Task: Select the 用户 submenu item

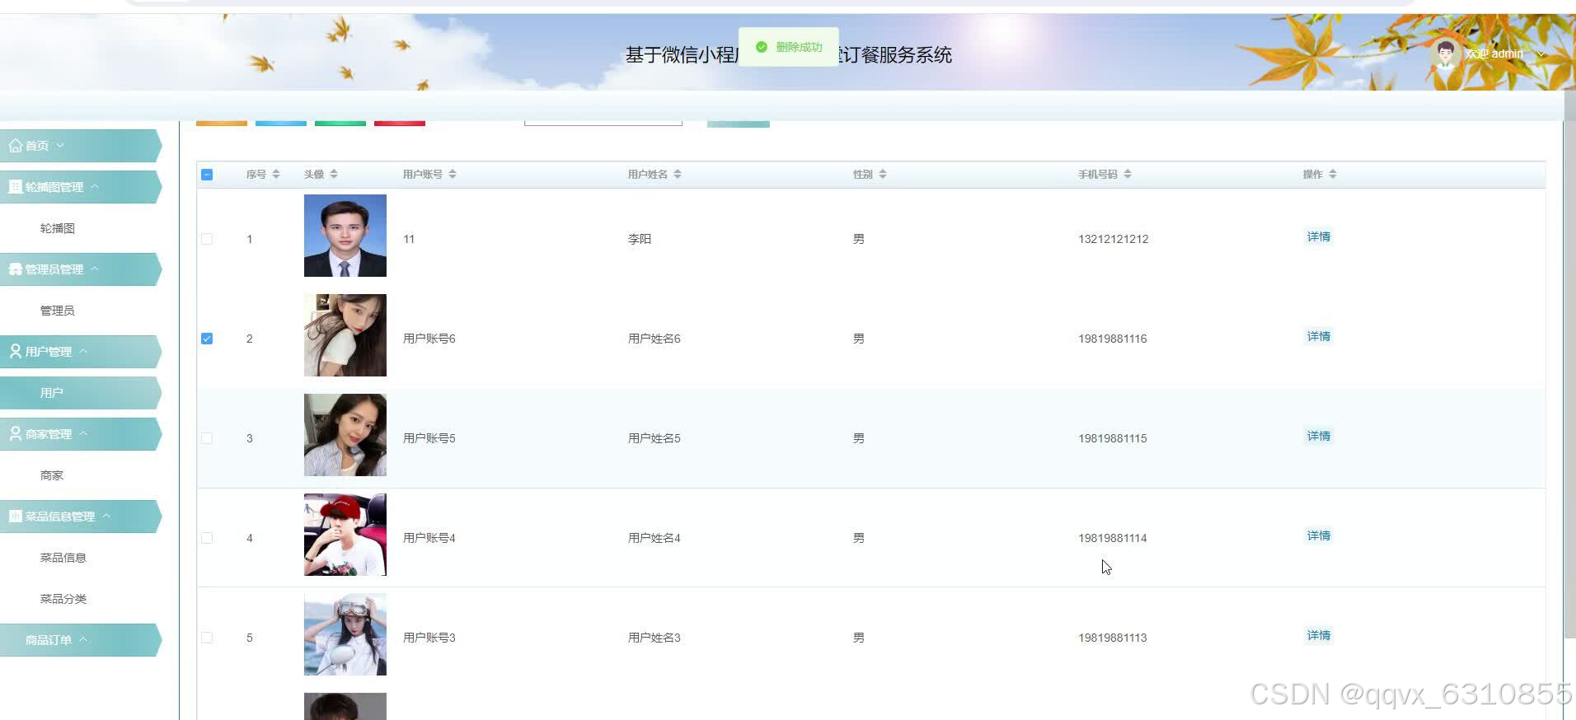Action: click(x=52, y=393)
